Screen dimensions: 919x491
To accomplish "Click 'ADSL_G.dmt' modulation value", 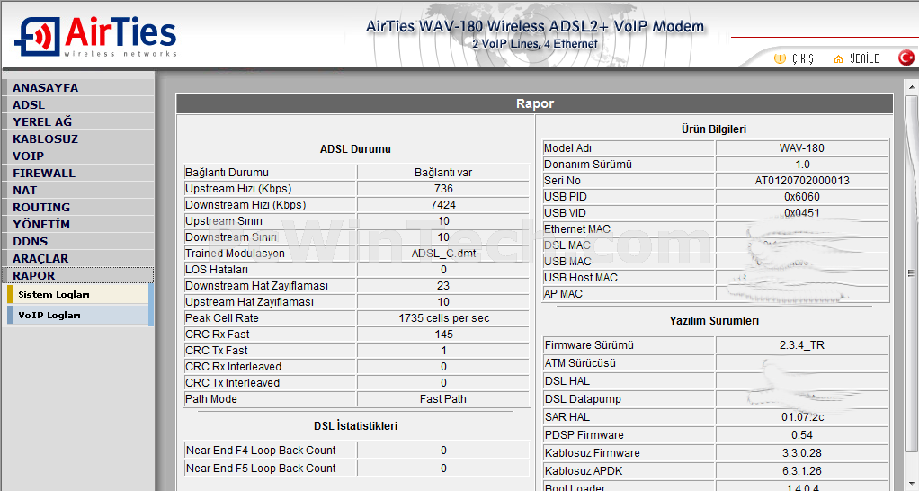I will (443, 253).
